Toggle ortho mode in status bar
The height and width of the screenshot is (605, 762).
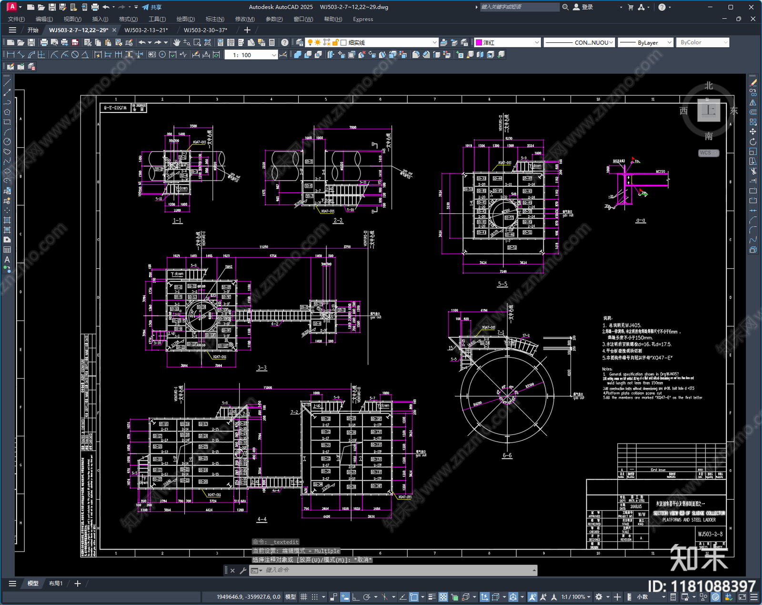point(355,597)
